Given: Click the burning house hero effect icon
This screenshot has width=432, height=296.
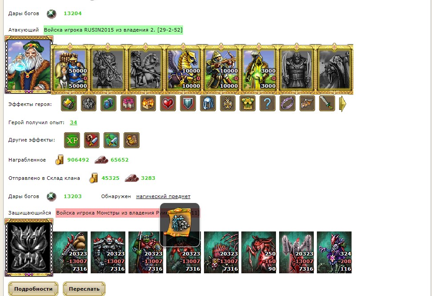Looking at the screenshot, I should (x=148, y=103).
